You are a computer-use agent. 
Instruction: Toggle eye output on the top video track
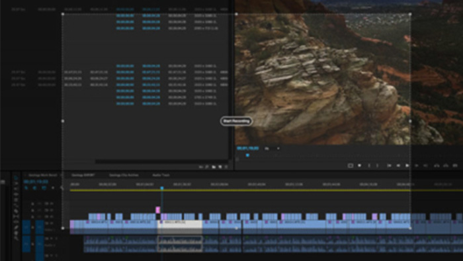pyautogui.click(x=52, y=203)
